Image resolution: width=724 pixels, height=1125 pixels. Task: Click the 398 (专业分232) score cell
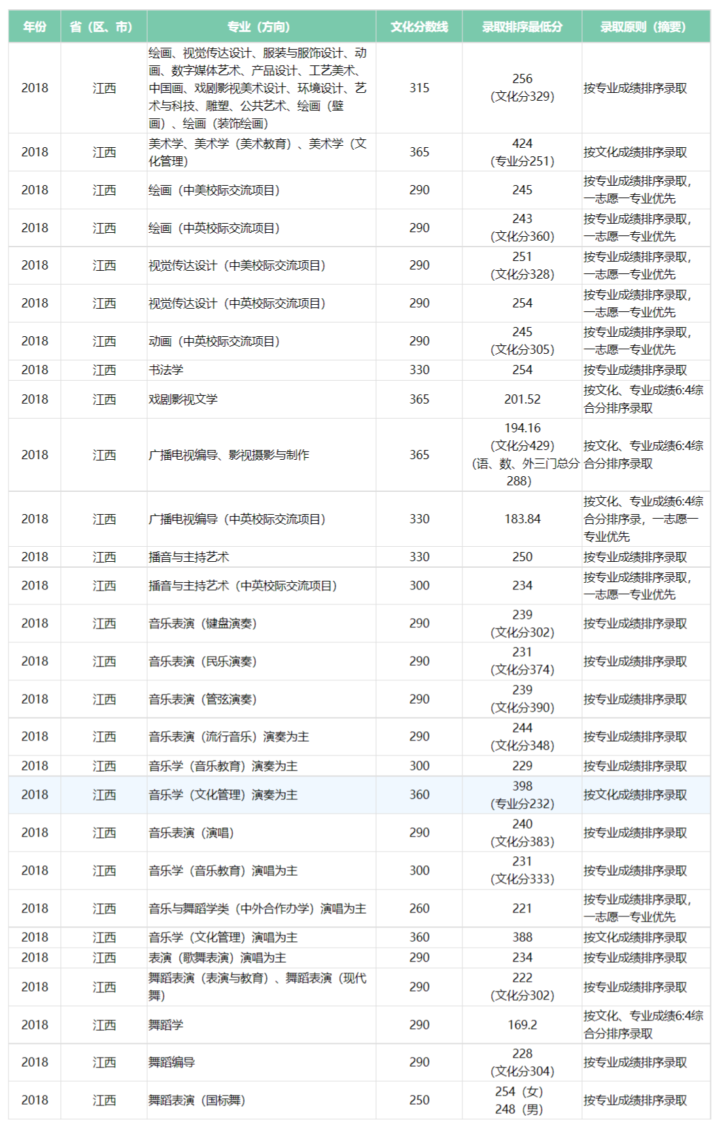(522, 795)
